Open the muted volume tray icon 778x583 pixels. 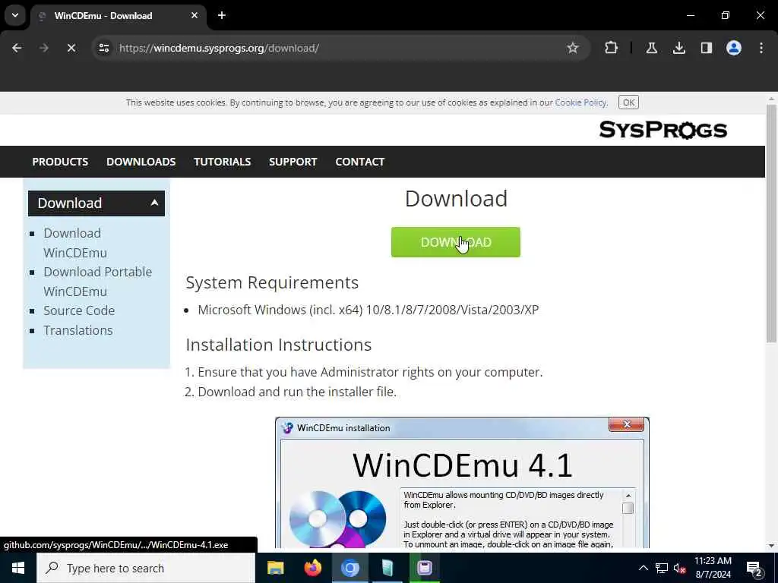(680, 568)
